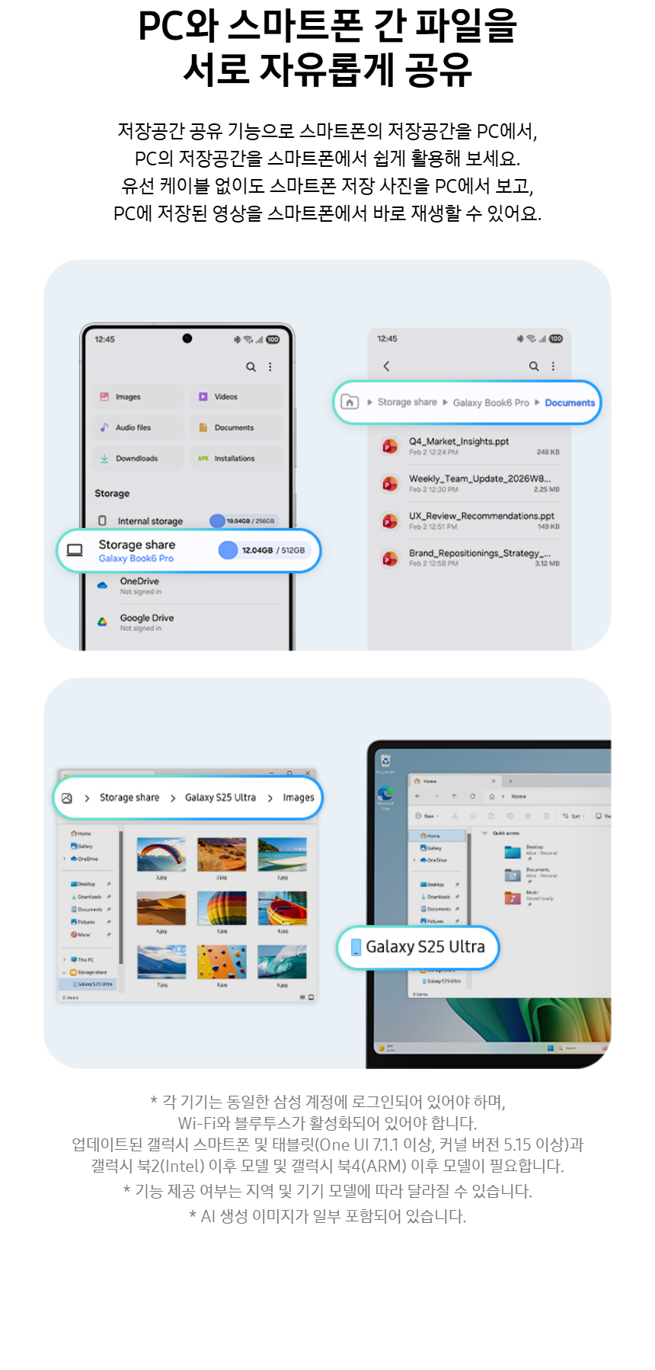Open the Images category on left phone

point(138,397)
